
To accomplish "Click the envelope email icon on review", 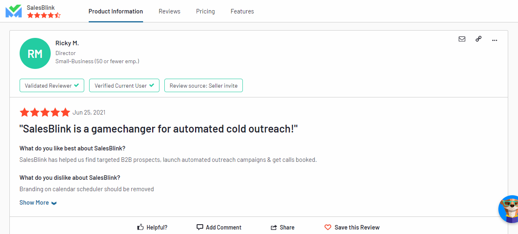I will tap(462, 39).
